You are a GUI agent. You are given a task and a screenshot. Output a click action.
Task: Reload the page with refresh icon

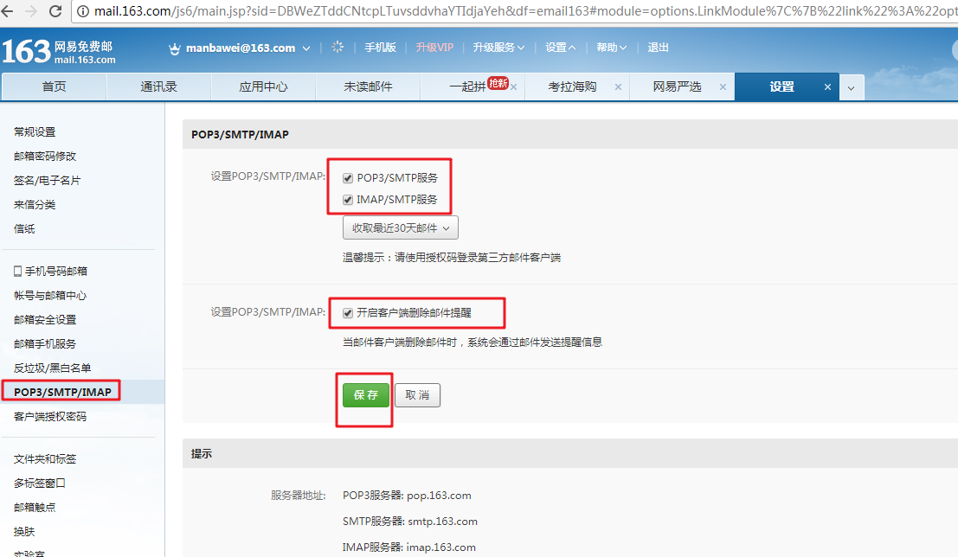(x=55, y=11)
